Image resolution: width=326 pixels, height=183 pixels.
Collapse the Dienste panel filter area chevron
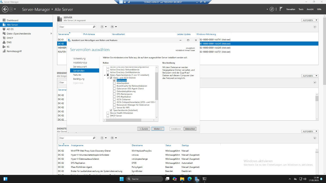pyautogui.click(x=315, y=138)
